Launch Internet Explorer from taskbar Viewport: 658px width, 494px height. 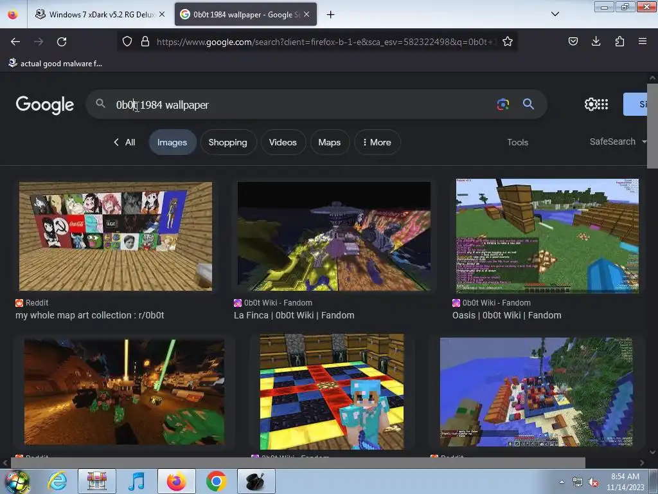pyautogui.click(x=57, y=481)
